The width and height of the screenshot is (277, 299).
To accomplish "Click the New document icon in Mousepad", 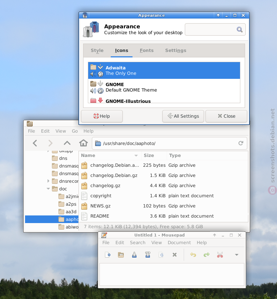I will [x=107, y=255].
